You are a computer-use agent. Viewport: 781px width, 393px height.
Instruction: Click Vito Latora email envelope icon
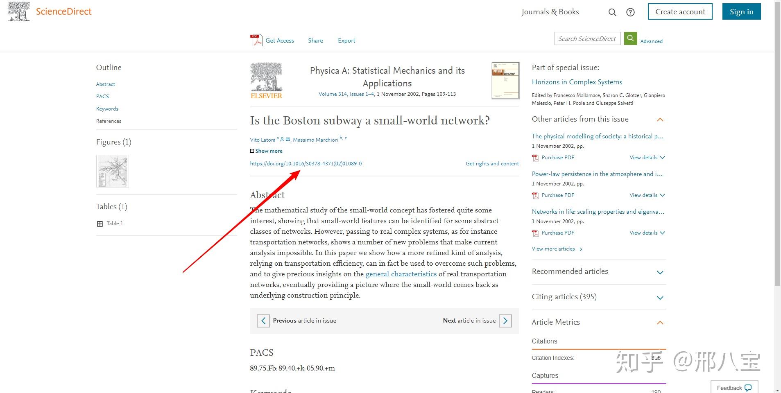click(x=288, y=139)
